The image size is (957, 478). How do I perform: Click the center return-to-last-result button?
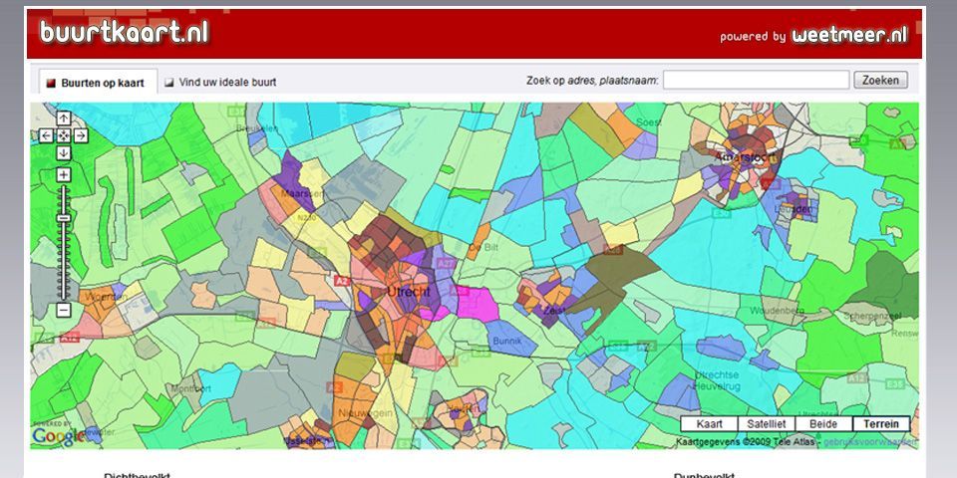(64, 135)
